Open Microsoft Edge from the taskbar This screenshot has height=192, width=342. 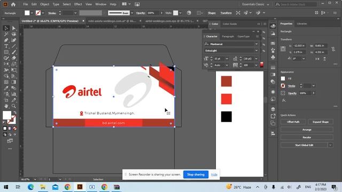(31, 187)
